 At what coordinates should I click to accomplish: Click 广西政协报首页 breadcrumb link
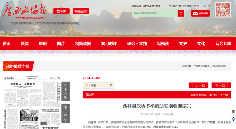pyautogui.click(x=201, y=66)
